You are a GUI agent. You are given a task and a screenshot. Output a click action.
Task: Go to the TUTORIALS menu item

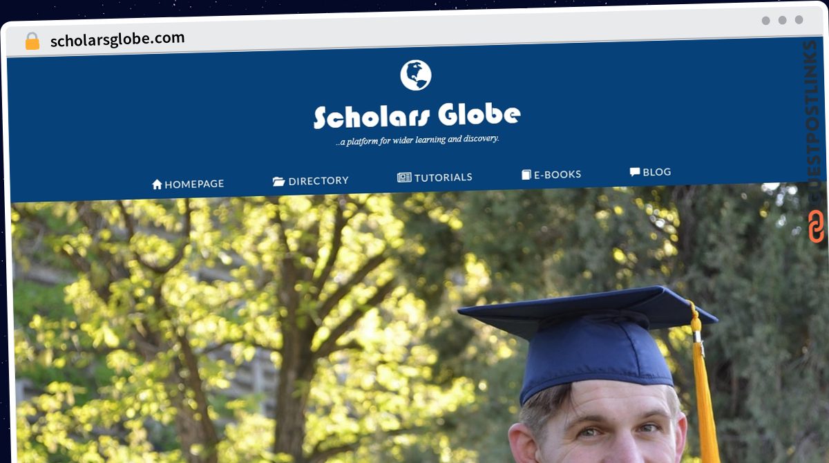435,178
